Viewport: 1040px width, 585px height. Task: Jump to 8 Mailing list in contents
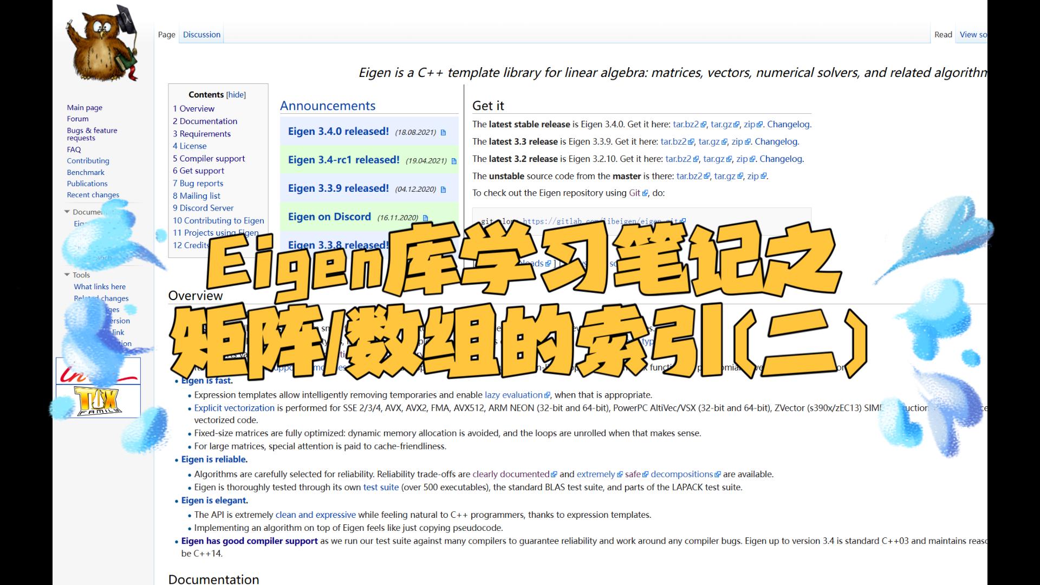point(197,196)
